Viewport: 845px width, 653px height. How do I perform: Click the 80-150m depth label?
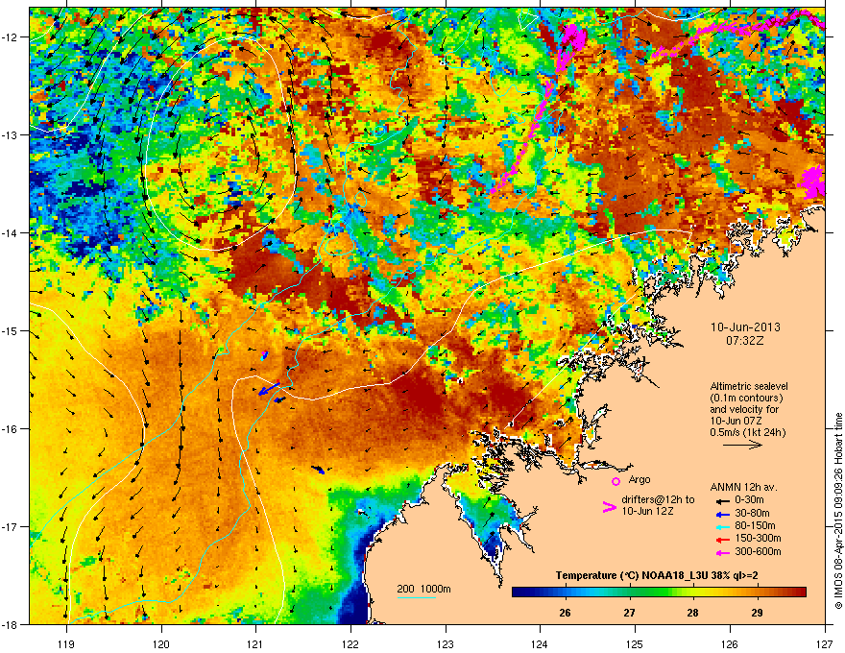[755, 526]
